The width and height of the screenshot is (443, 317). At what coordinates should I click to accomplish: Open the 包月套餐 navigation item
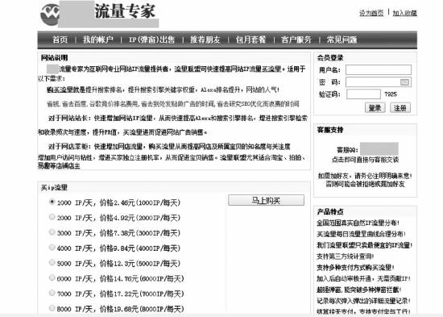[x=250, y=40]
